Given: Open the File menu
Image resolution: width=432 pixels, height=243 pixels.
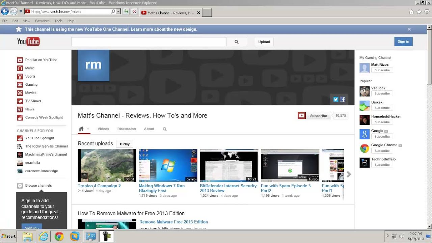Looking at the screenshot, I should (5, 21).
